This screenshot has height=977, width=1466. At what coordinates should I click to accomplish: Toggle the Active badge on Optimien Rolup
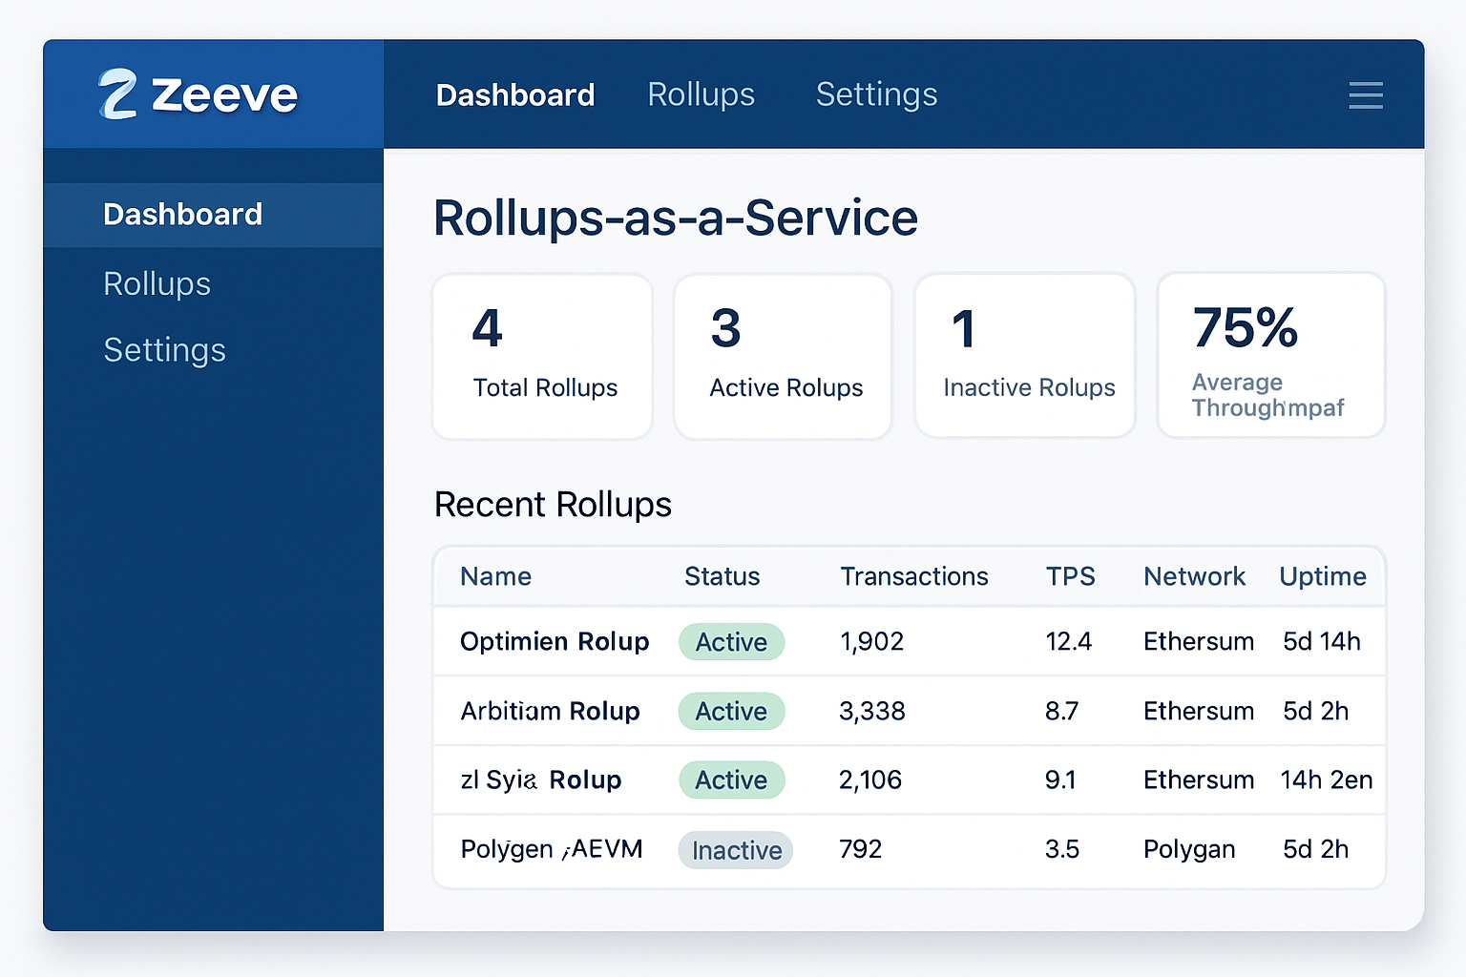coord(731,642)
